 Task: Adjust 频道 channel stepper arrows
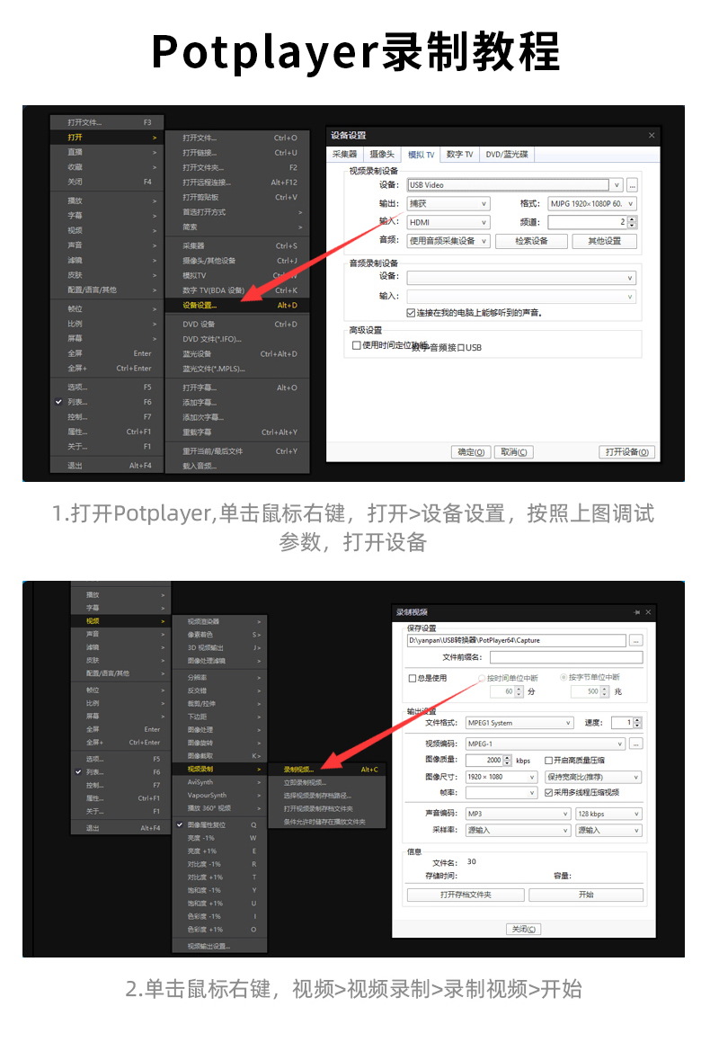click(x=632, y=222)
